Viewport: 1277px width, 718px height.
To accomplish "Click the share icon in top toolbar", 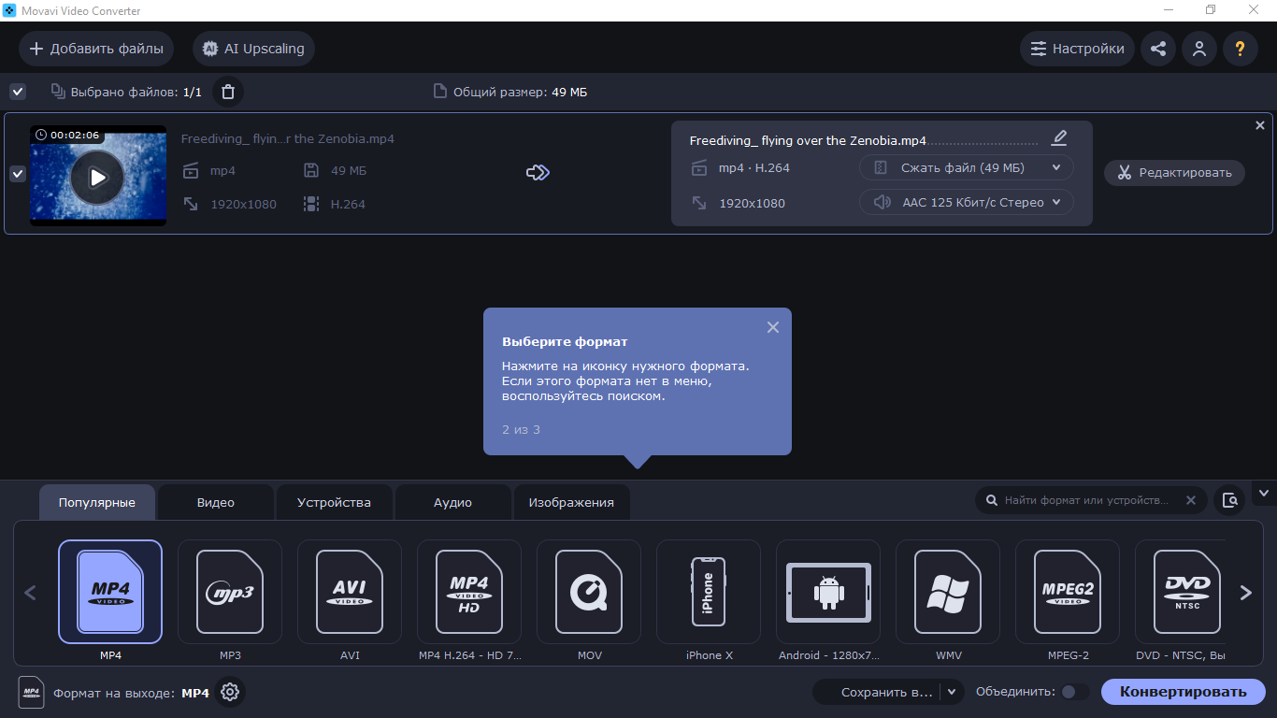I will click(1158, 49).
